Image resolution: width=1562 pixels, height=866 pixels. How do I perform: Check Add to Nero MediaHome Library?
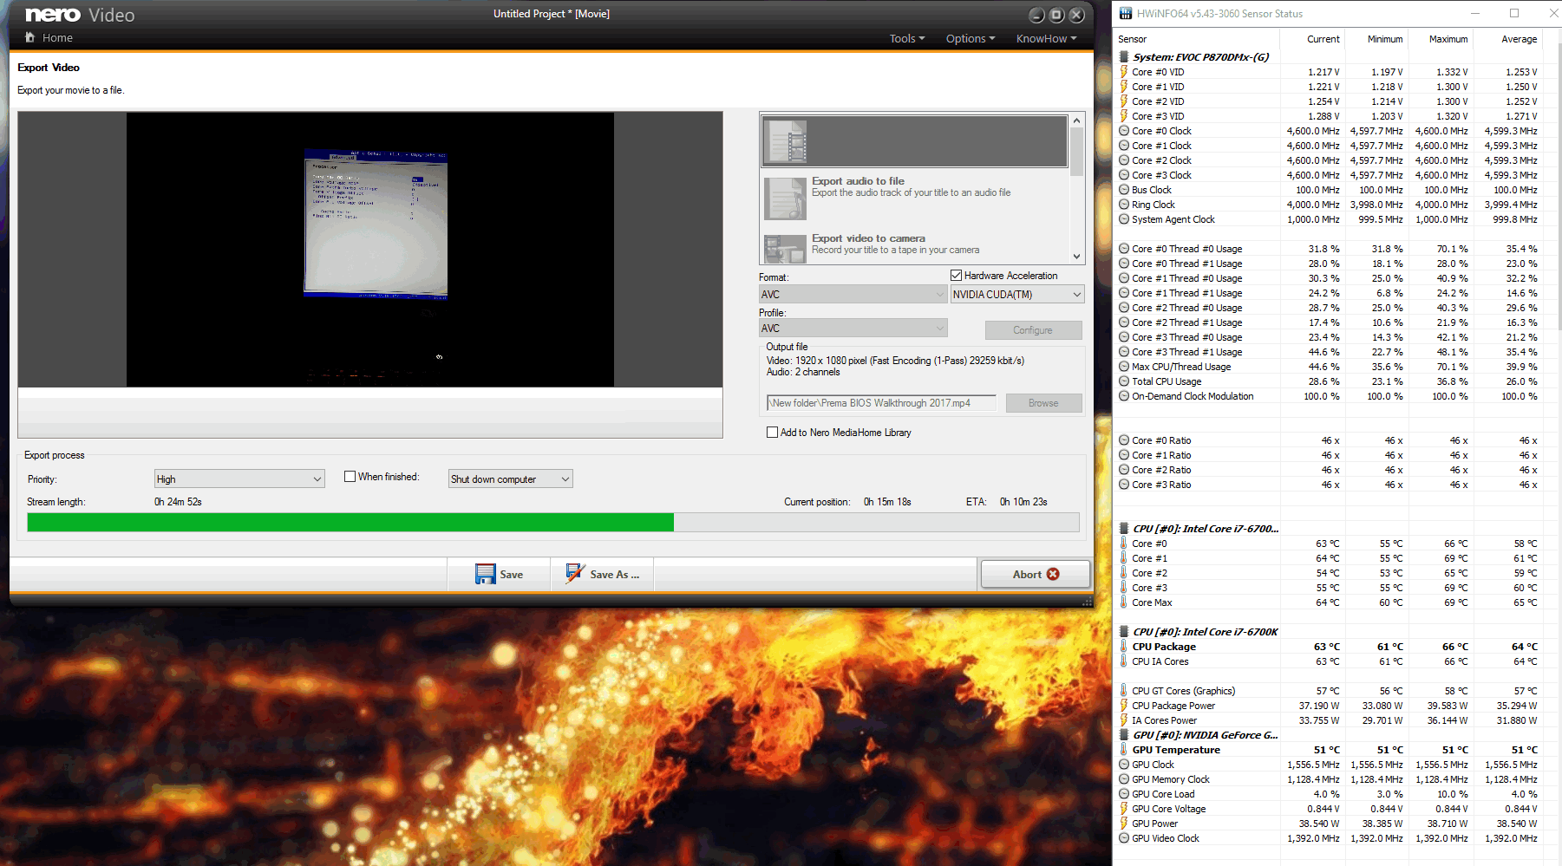[772, 433]
